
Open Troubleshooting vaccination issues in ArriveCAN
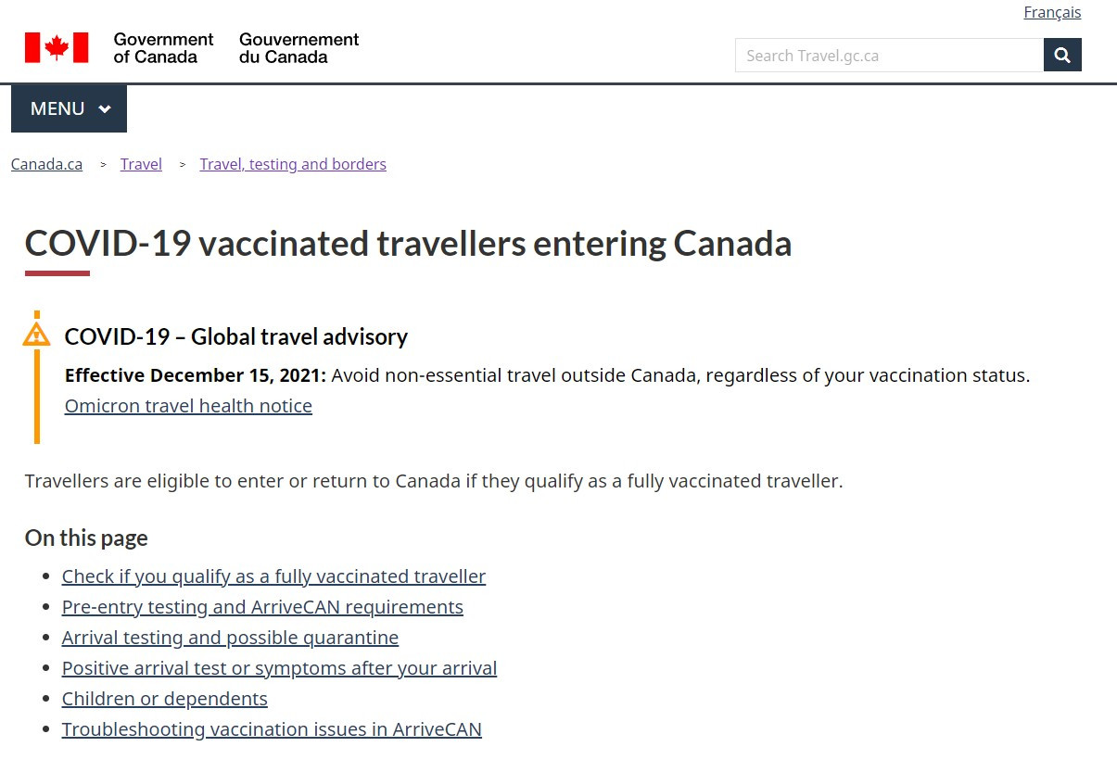click(x=272, y=729)
